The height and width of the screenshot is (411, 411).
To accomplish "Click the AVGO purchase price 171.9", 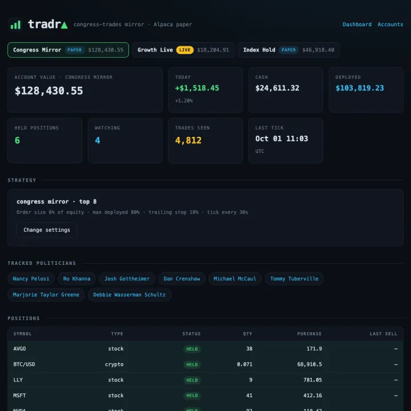I will point(314,349).
